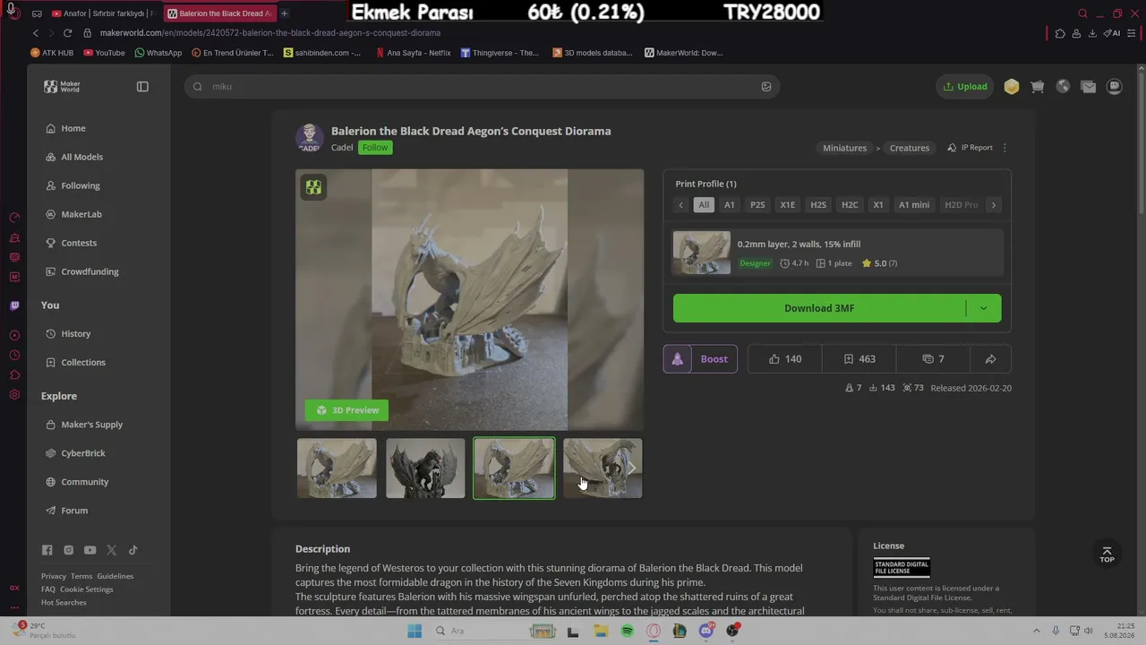Open the more options menu beside IP Report
The width and height of the screenshot is (1146, 645).
(x=1005, y=148)
